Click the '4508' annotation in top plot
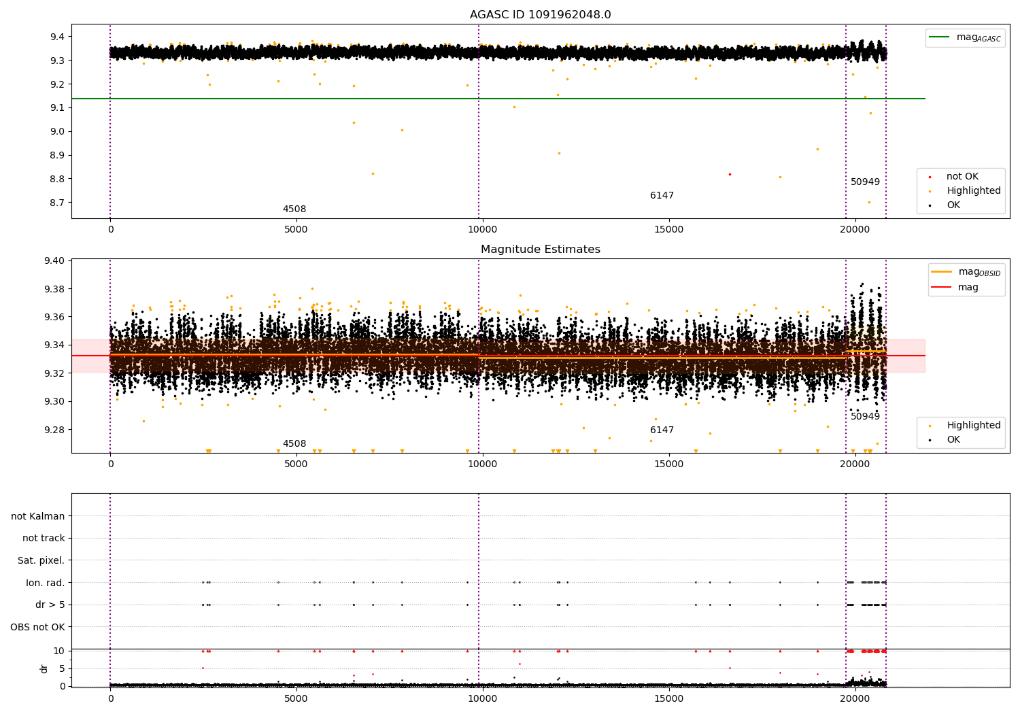This screenshot has width=1020, height=714. 294,209
